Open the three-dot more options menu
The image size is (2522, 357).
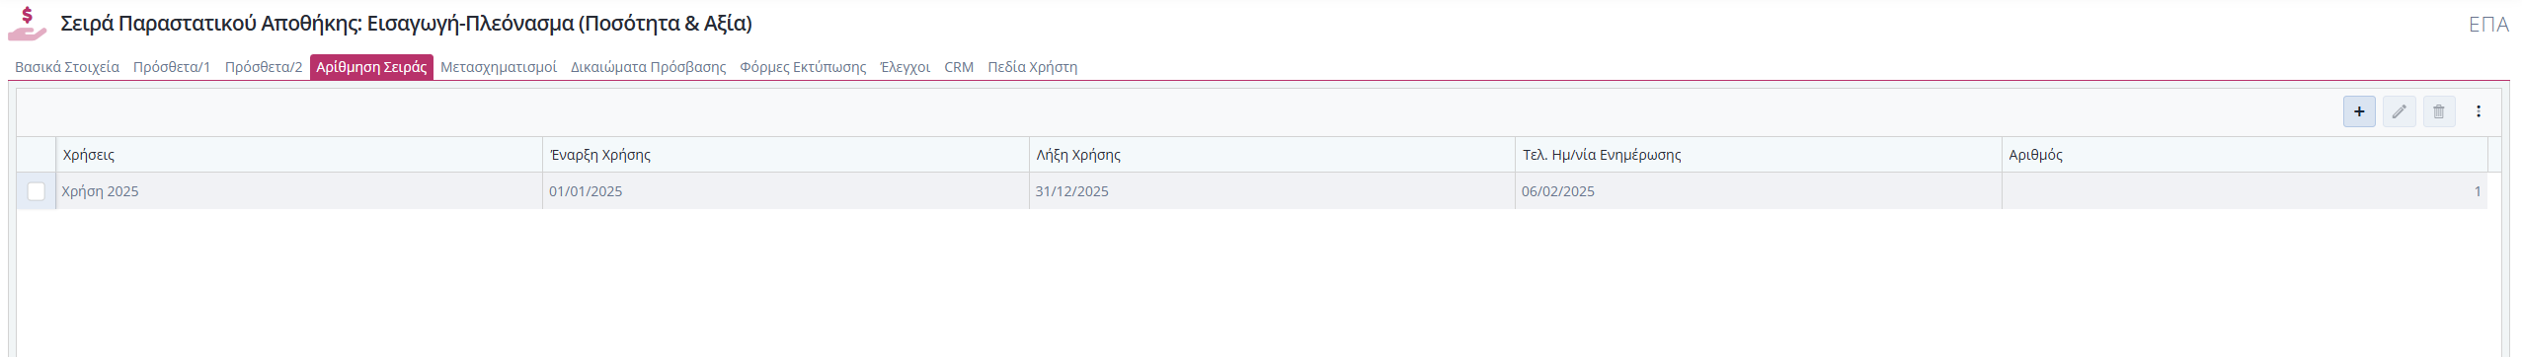[x=2479, y=111]
